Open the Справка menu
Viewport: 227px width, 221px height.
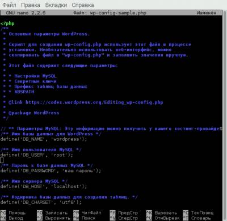83,5
